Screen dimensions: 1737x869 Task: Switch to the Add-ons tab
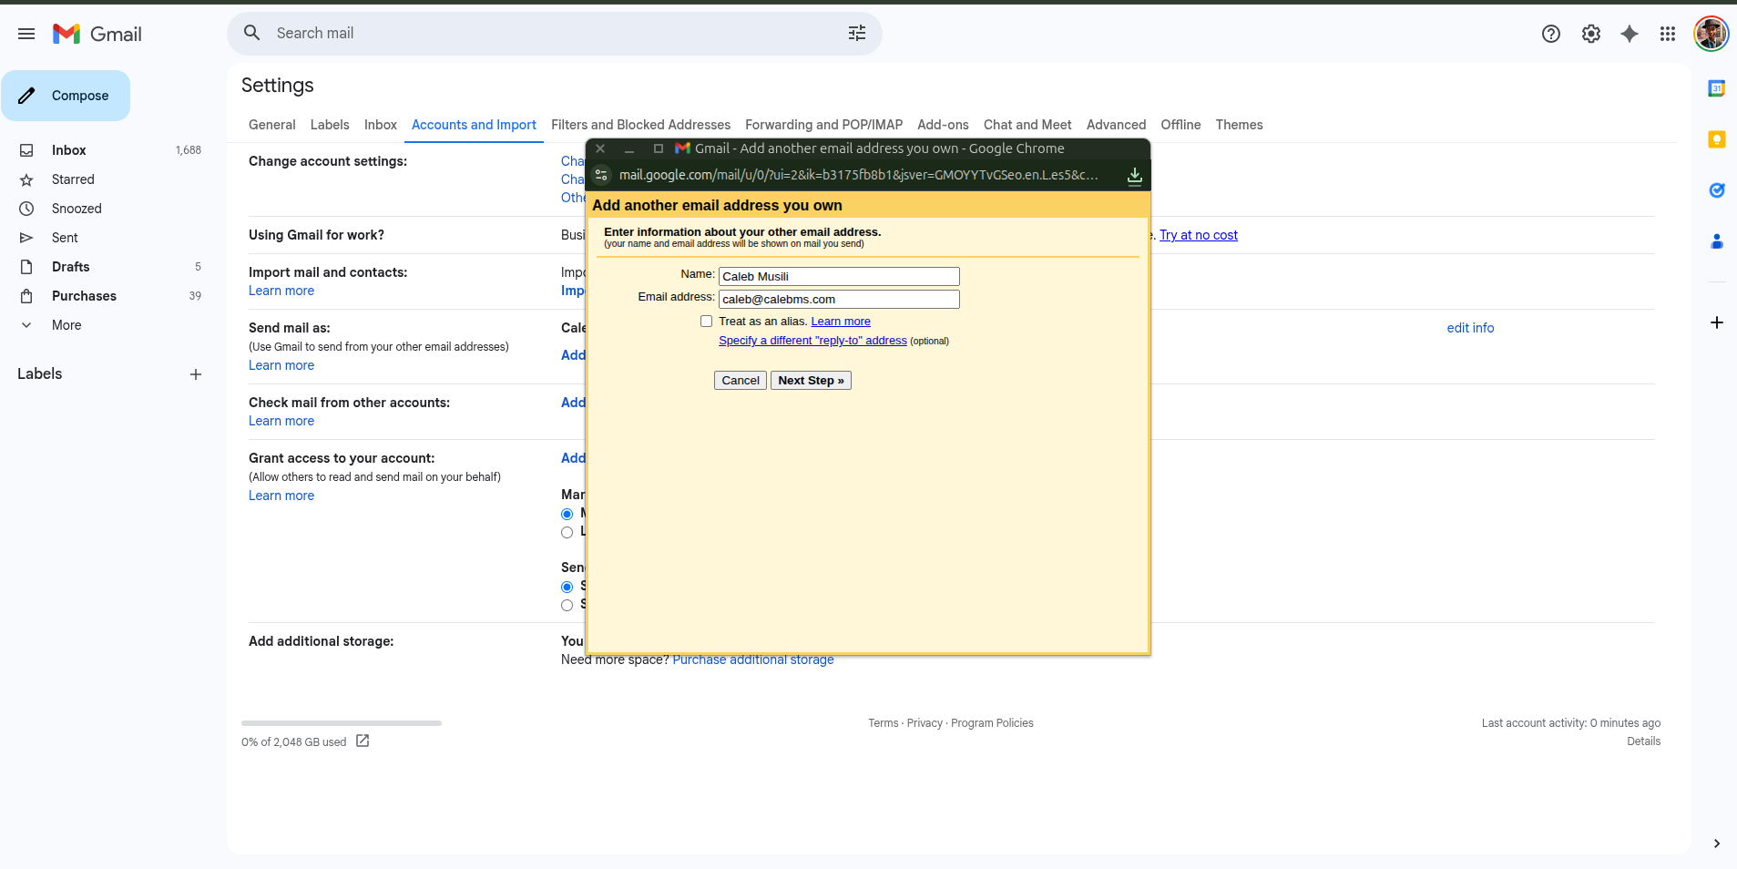pyautogui.click(x=943, y=125)
